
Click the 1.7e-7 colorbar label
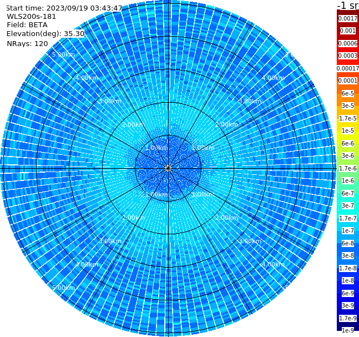[348, 218]
